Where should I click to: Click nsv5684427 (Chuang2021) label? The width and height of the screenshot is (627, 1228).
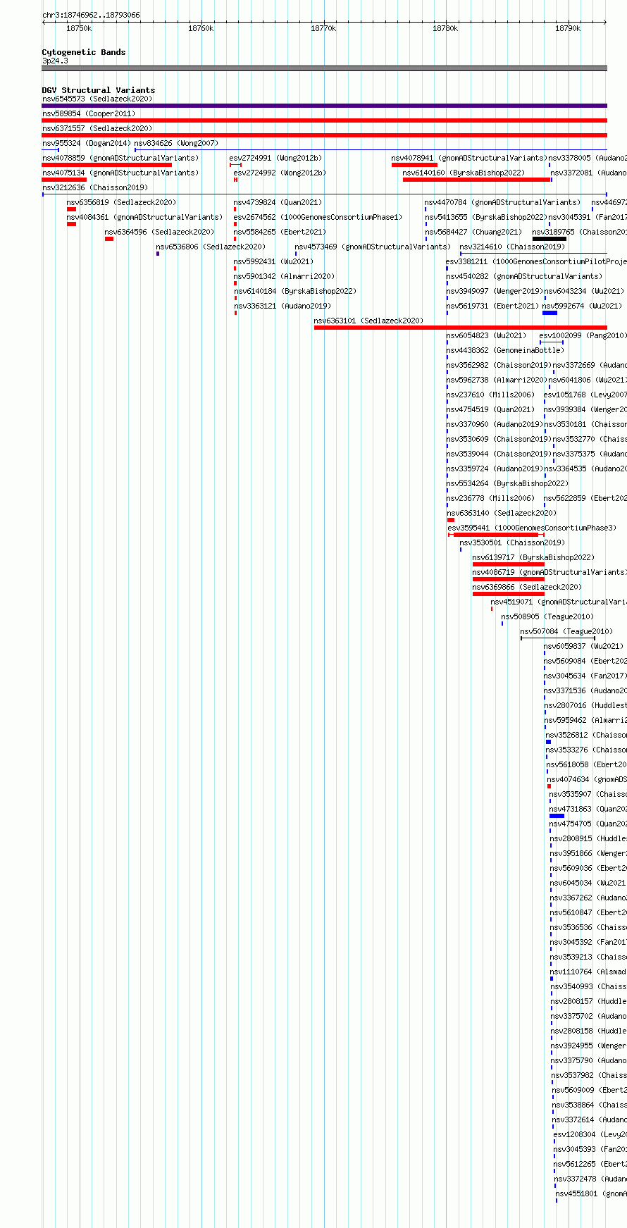[473, 232]
